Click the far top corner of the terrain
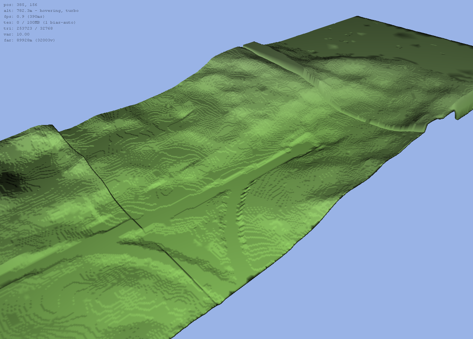The height and width of the screenshot is (339, 473). click(x=357, y=17)
